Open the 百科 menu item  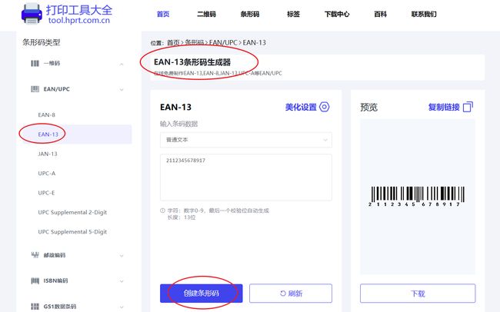point(380,14)
